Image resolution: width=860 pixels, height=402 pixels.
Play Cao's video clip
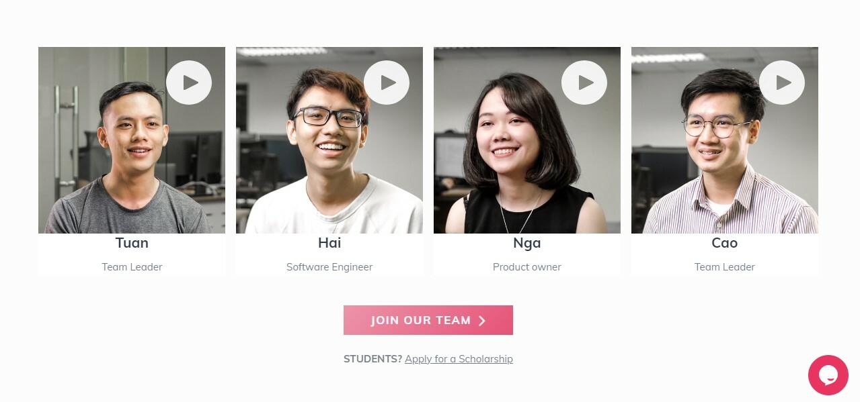click(x=782, y=83)
